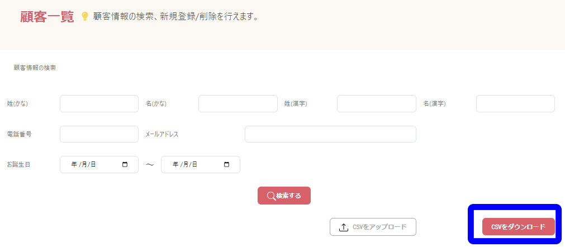Click the お誕生日 field label
This screenshot has height=247, width=565.
18,165
